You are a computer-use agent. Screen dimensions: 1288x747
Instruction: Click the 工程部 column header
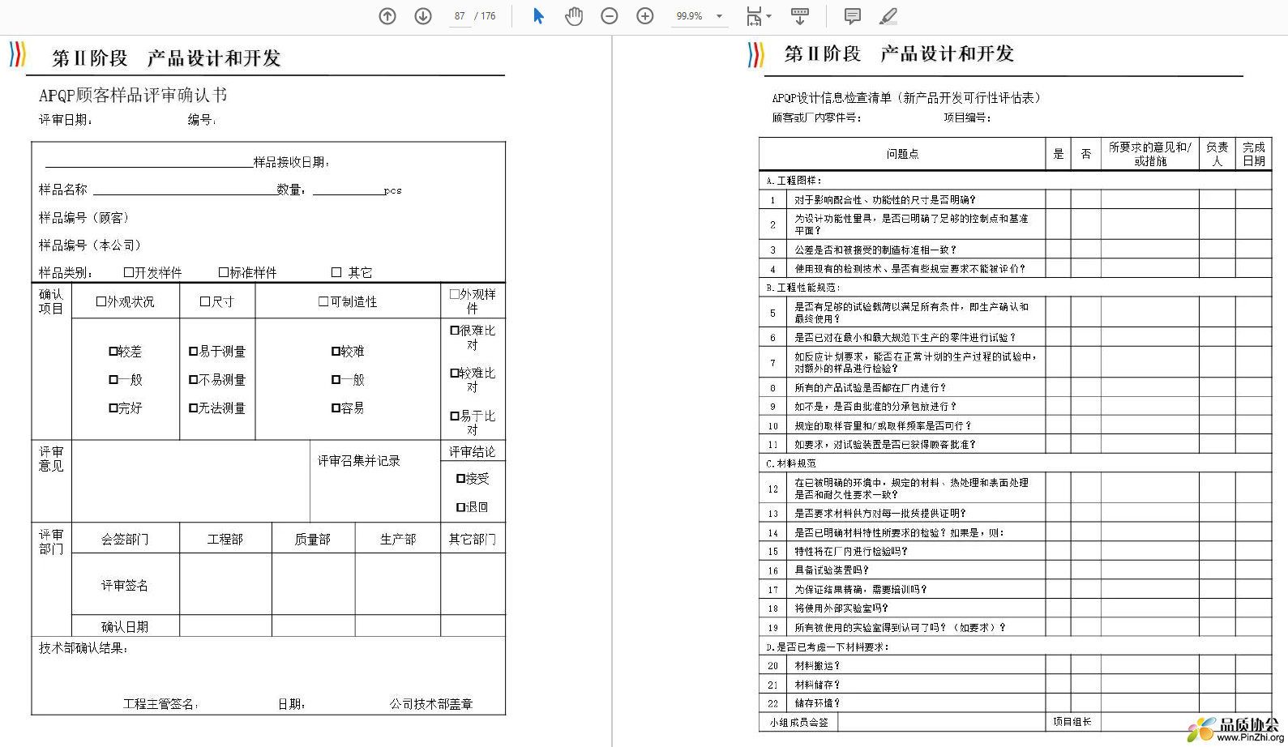click(225, 539)
